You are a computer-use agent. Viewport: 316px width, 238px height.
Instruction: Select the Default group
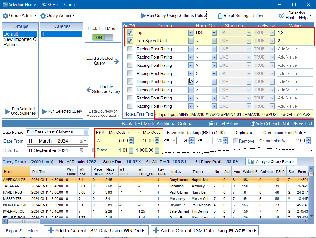coord(20,34)
